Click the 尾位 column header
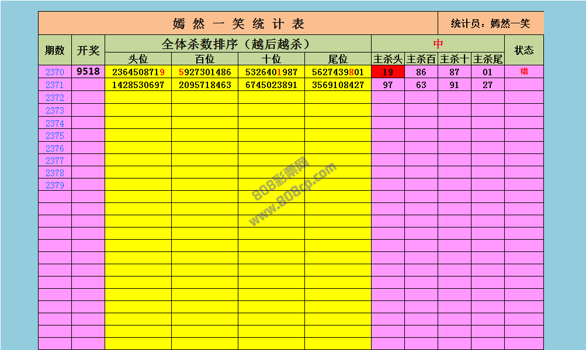The height and width of the screenshot is (350, 586). 338,60
